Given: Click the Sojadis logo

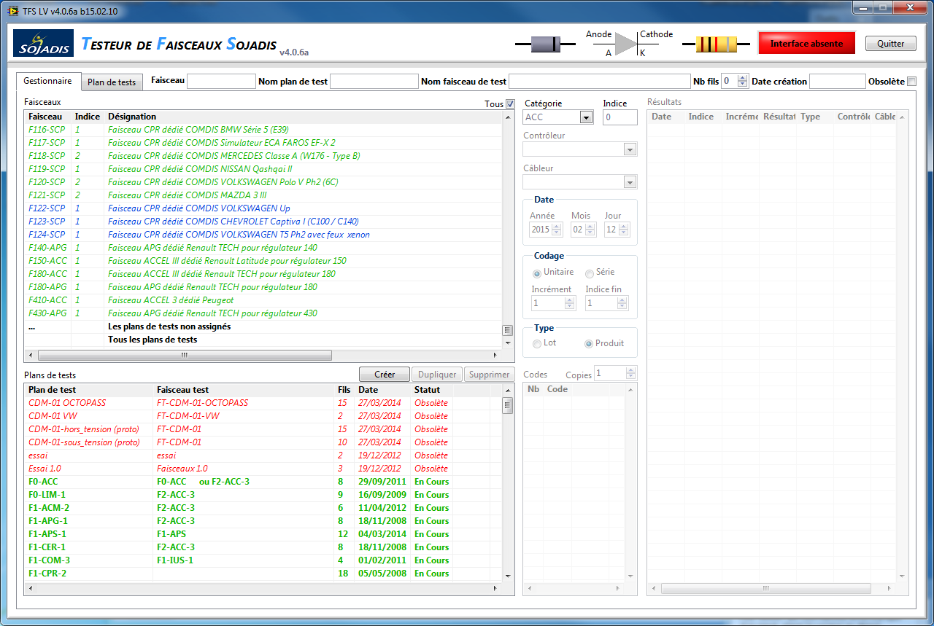Looking at the screenshot, I should pyautogui.click(x=43, y=43).
